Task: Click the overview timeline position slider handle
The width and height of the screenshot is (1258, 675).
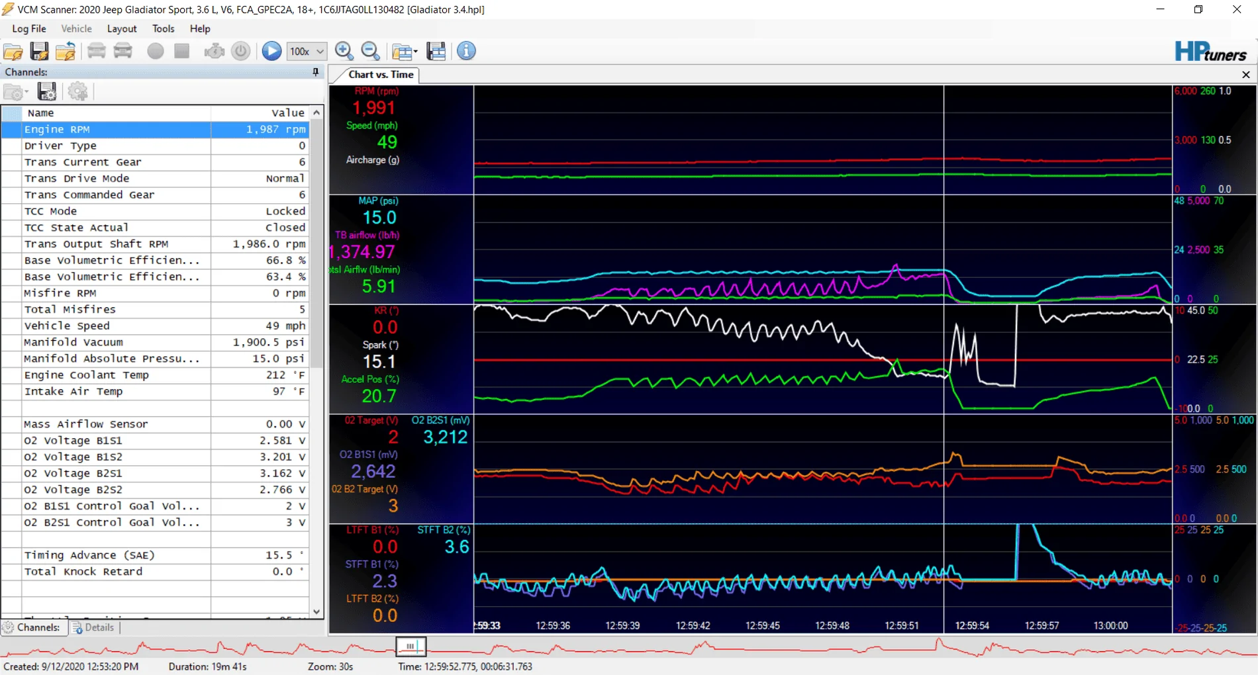Action: coord(411,646)
